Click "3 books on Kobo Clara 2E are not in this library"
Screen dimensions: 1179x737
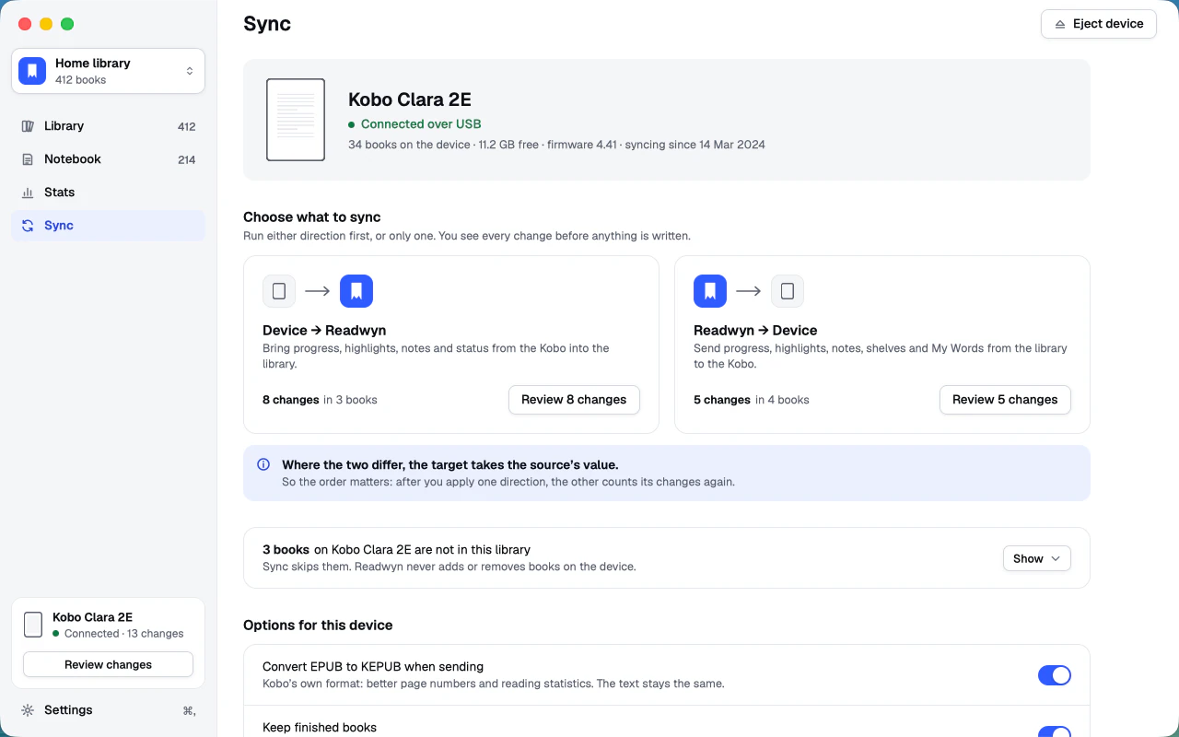396,550
